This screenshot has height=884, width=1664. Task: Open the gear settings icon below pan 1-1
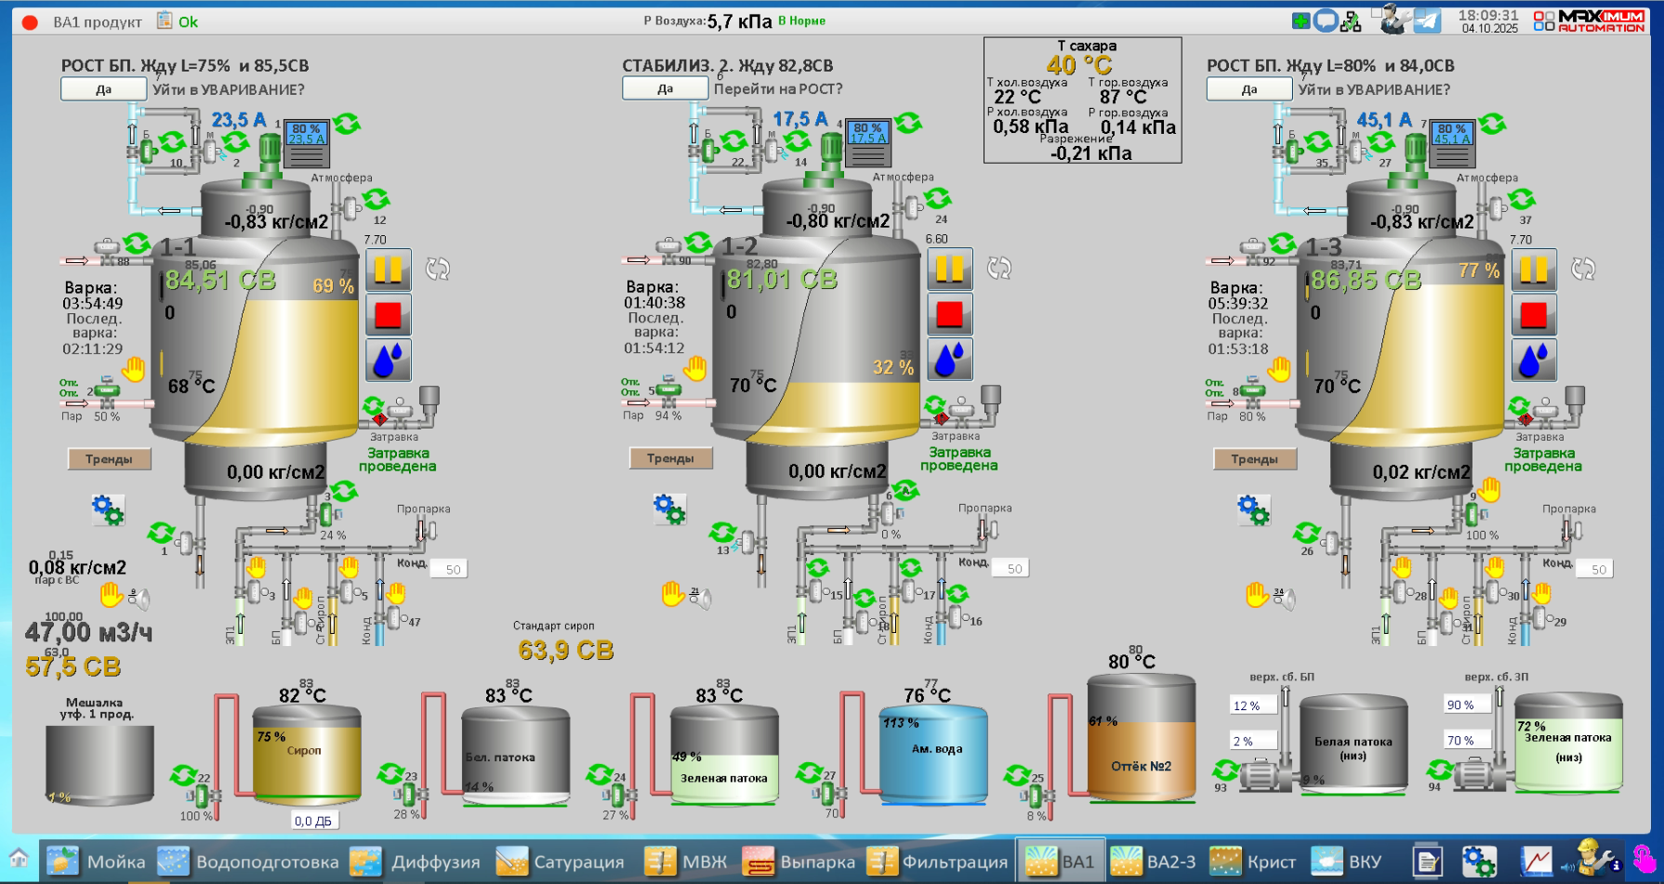pos(108,509)
